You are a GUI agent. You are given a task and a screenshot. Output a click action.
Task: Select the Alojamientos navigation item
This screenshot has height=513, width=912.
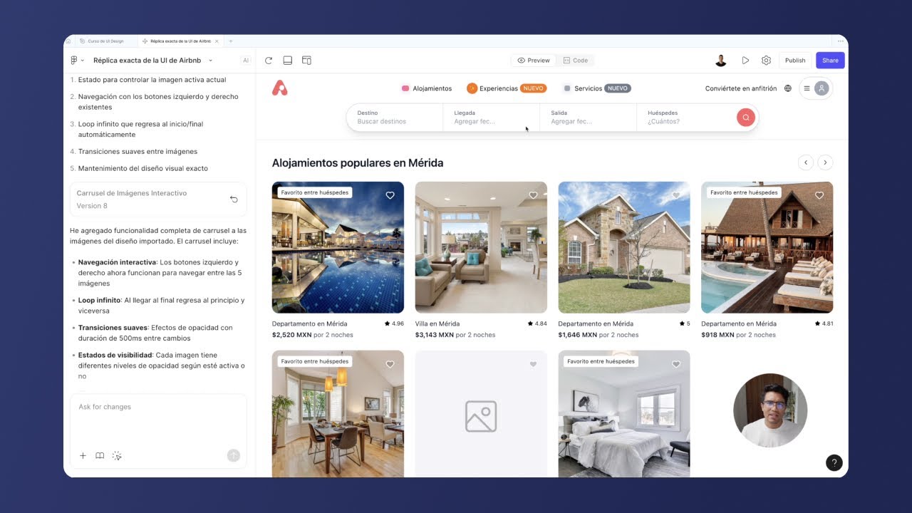[x=427, y=88]
